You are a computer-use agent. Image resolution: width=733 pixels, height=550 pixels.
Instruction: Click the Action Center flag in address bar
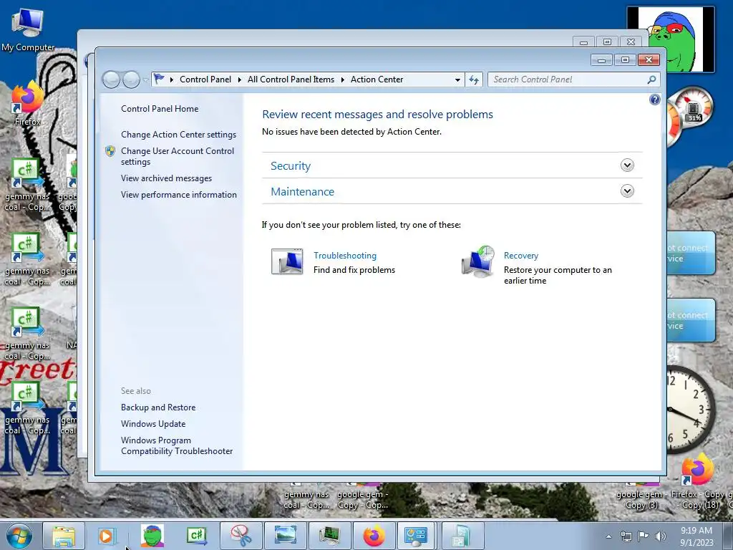tap(160, 79)
